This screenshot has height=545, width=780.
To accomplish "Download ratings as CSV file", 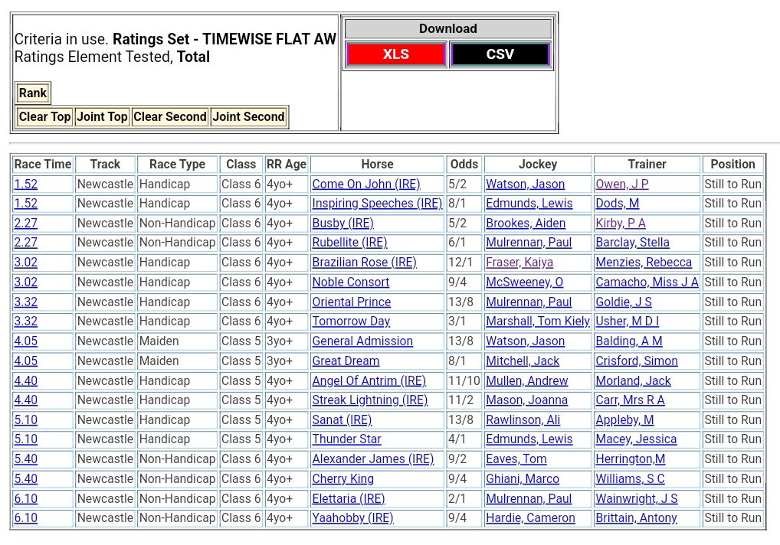I will (500, 54).
